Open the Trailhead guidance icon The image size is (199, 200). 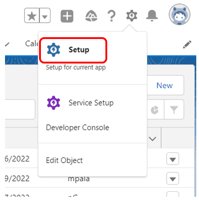click(x=91, y=16)
